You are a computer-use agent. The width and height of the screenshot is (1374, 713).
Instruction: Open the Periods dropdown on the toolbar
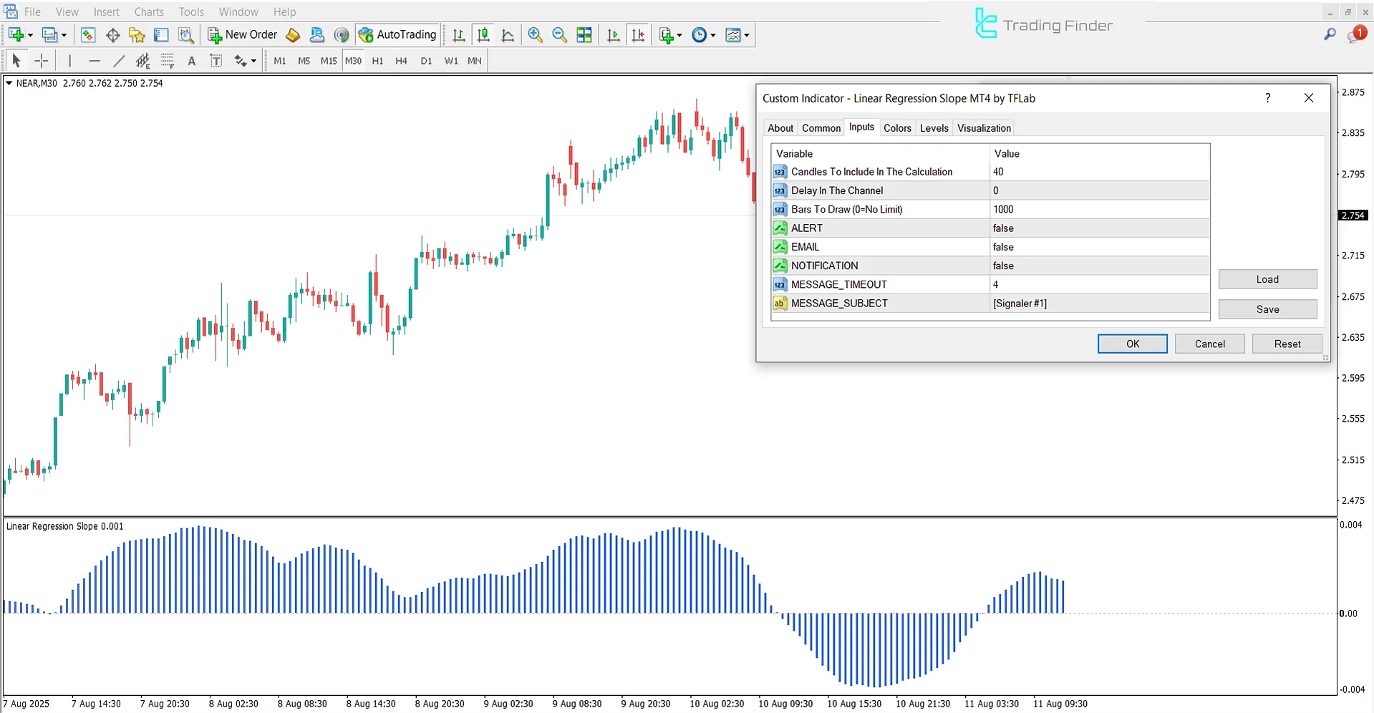[x=713, y=34]
